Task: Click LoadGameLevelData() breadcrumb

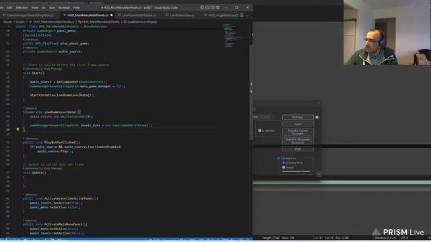Action: pyautogui.click(x=142, y=22)
